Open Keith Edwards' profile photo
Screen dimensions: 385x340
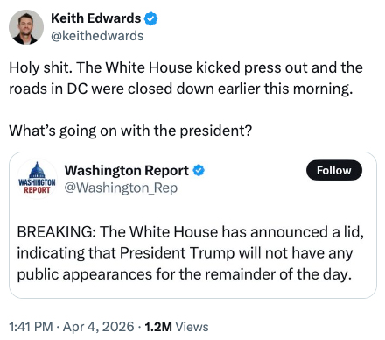(26, 27)
